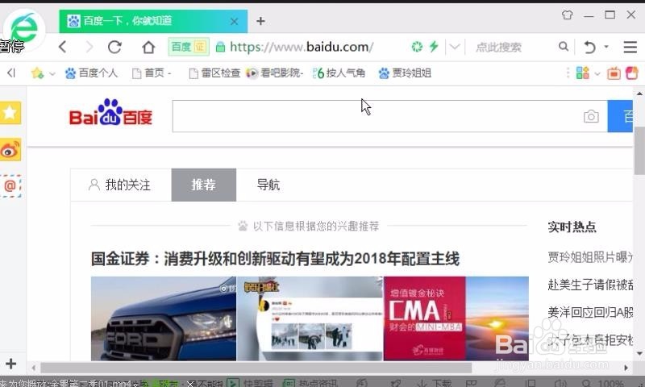Expand the extensions dropdown chevron

pos(597,74)
